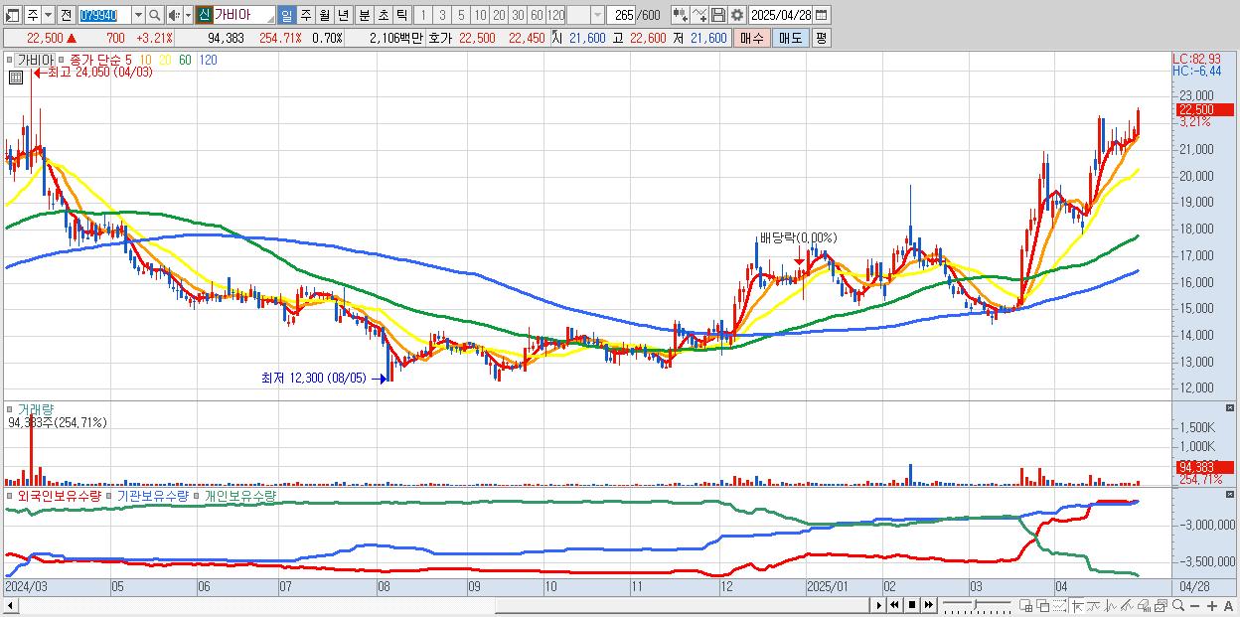1240x617 pixels.
Task: Select the 분 minute chart tab
Action: [365, 15]
